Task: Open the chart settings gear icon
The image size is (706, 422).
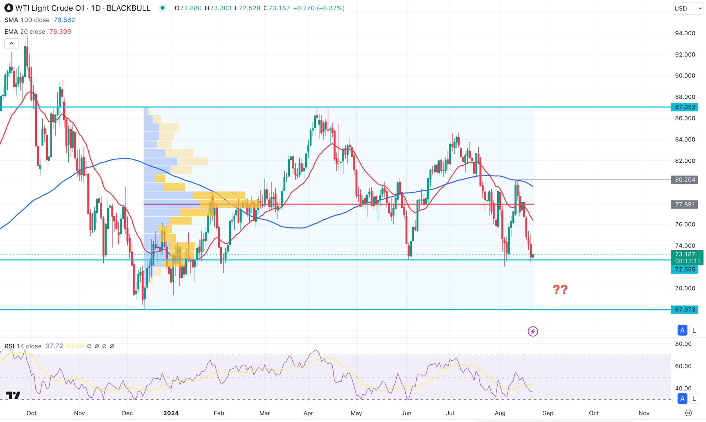Action: coord(689,413)
